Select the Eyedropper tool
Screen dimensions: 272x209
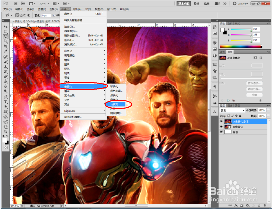click(x=5, y=51)
